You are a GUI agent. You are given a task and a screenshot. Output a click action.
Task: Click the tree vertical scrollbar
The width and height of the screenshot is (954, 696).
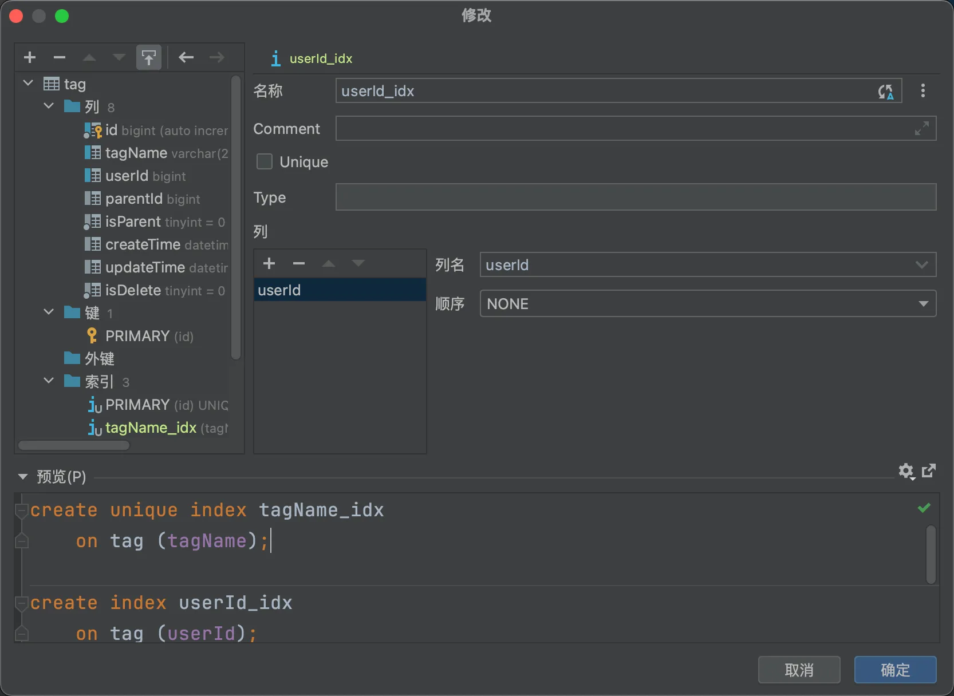(x=235, y=217)
